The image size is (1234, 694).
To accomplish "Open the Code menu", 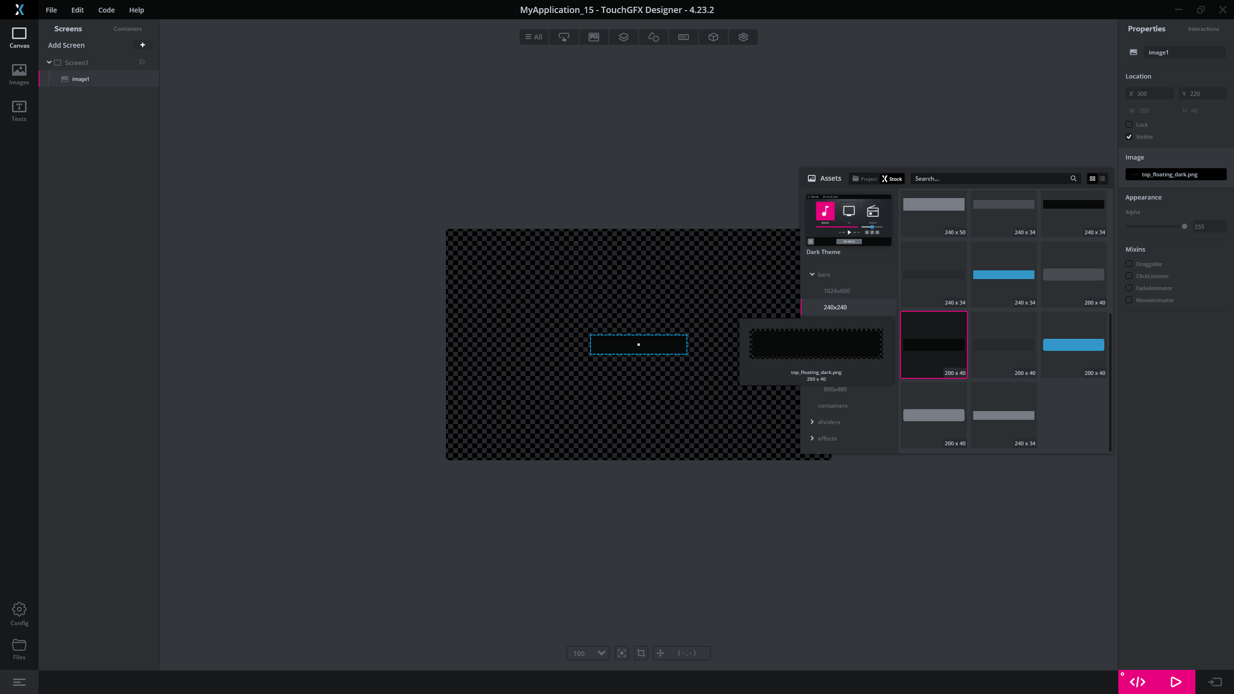I will click(x=106, y=10).
